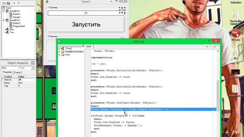
Task: Click the Form1 window title icon
Action: pos(47,2)
